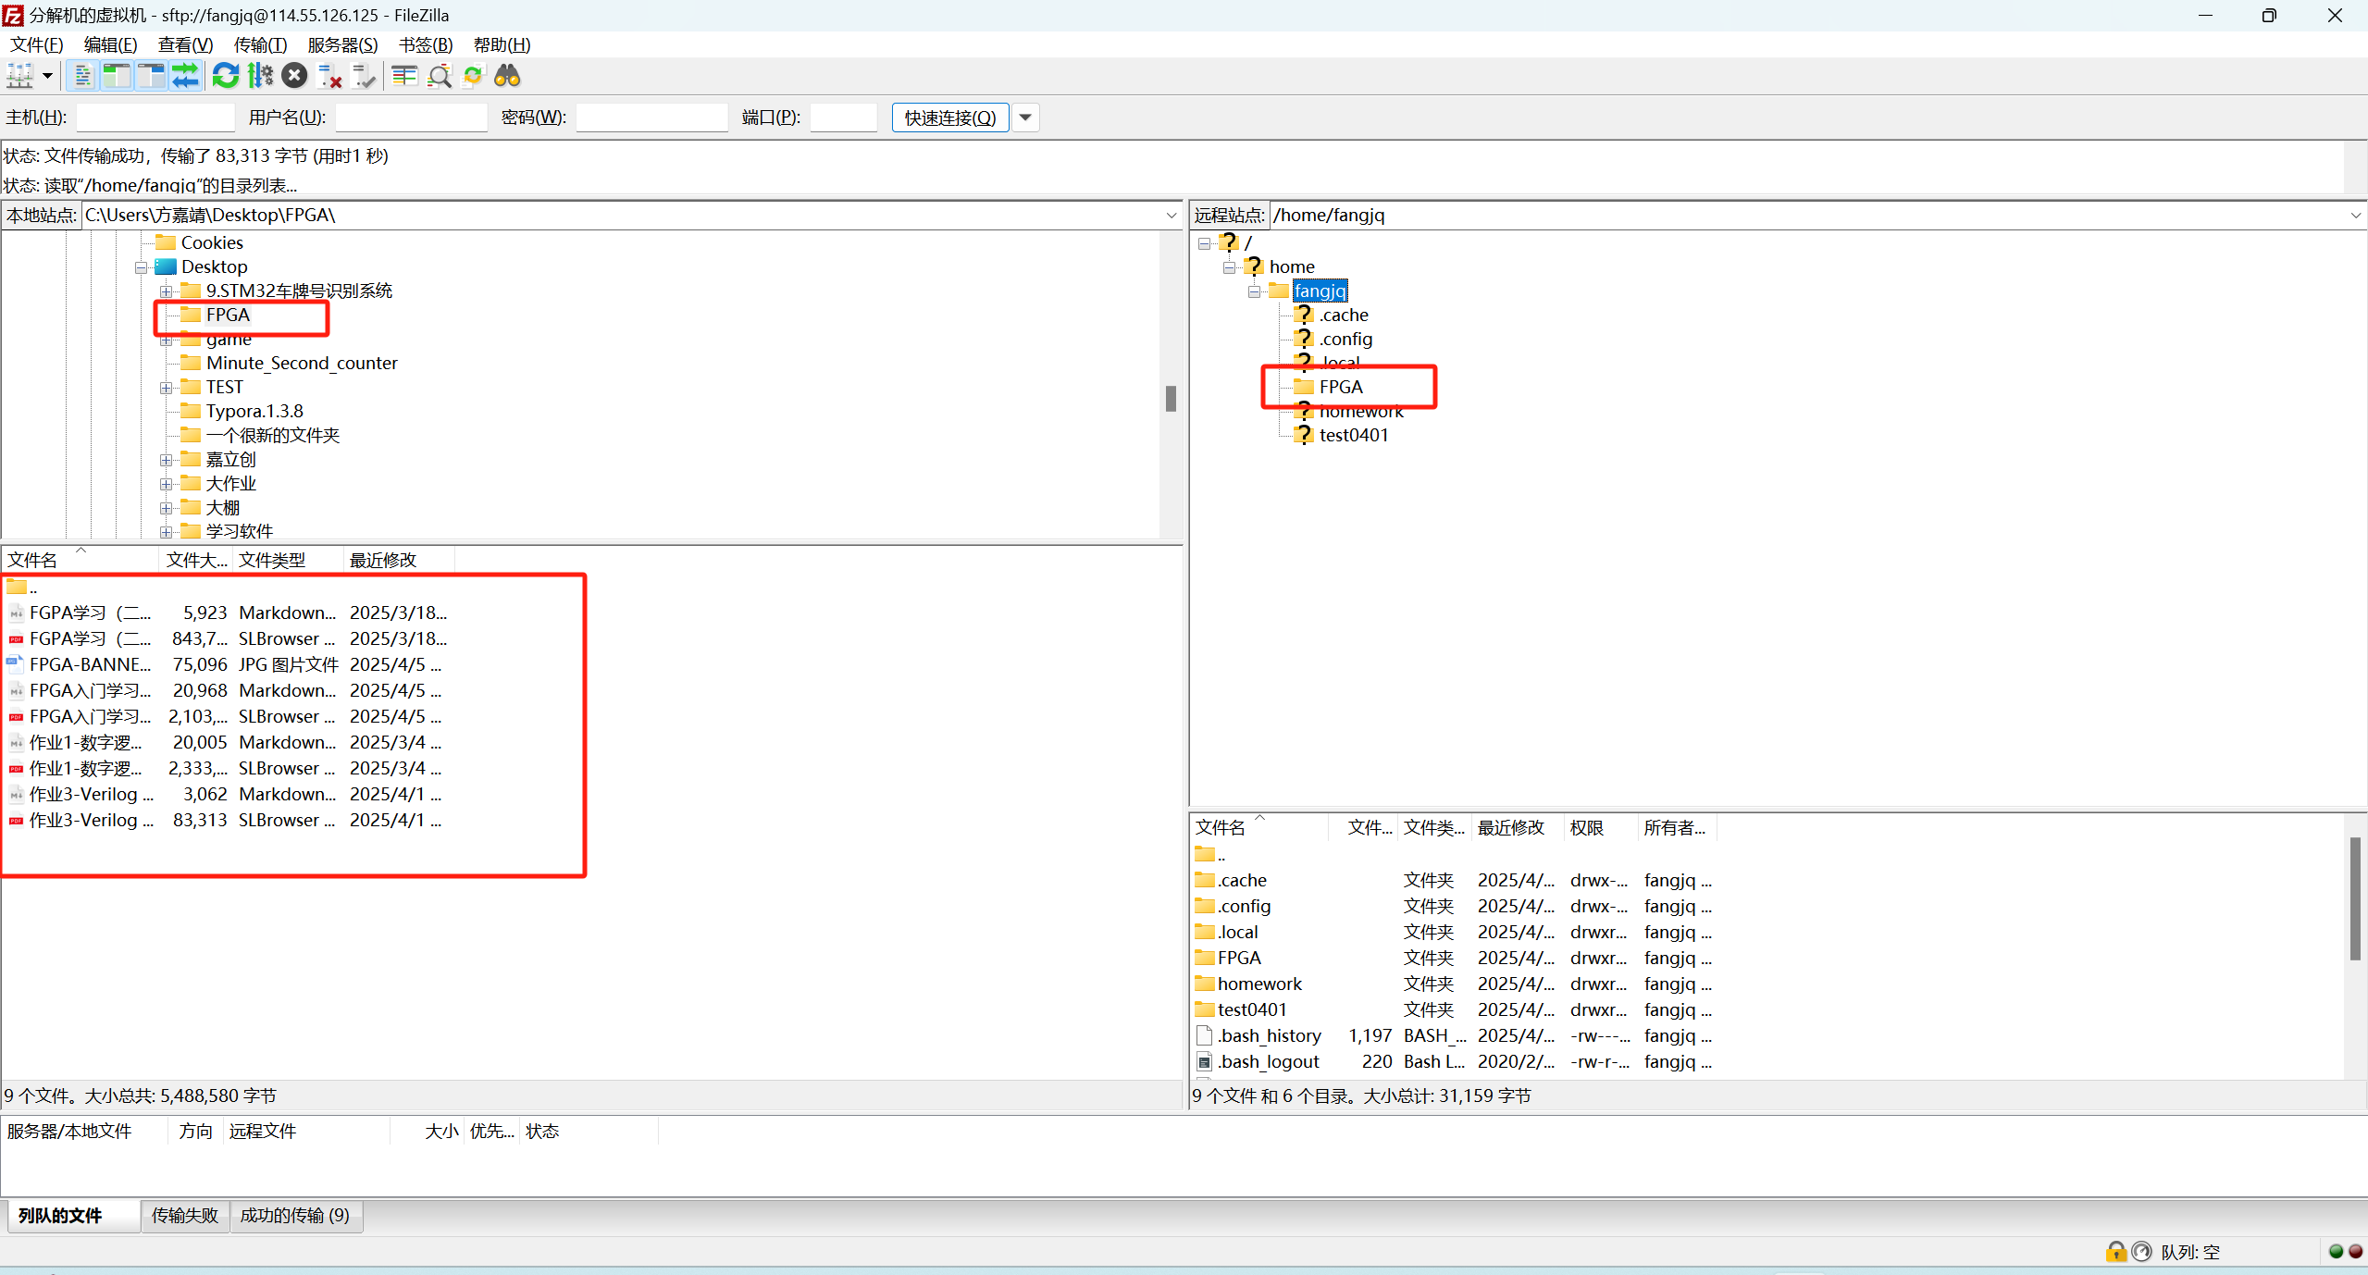
Task: Open the 服务器(S) menu
Action: tap(342, 44)
